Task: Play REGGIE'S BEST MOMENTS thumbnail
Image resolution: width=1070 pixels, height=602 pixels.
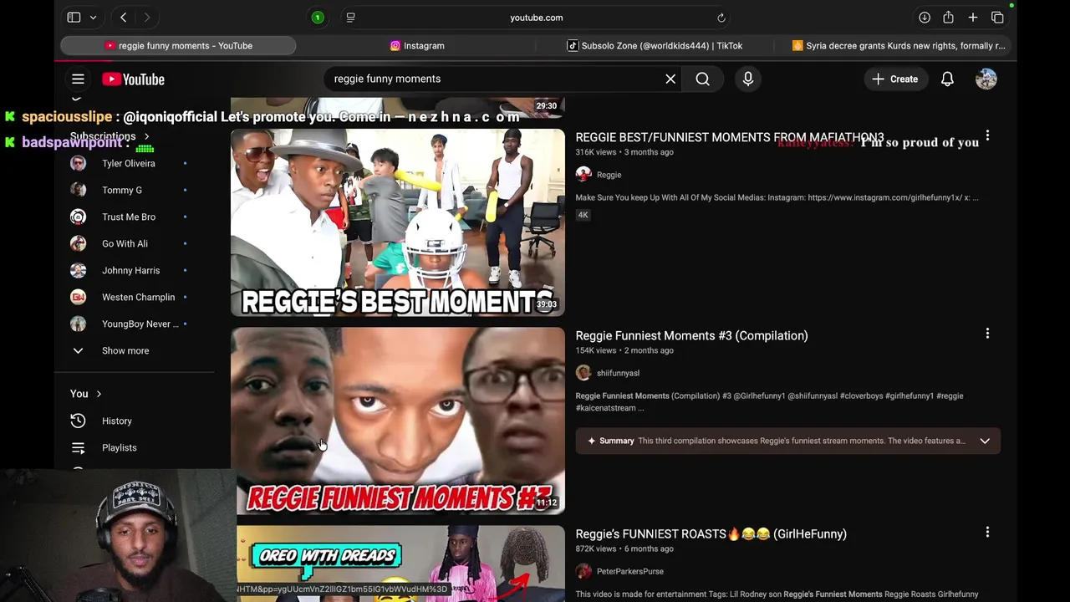Action: pyautogui.click(x=398, y=222)
